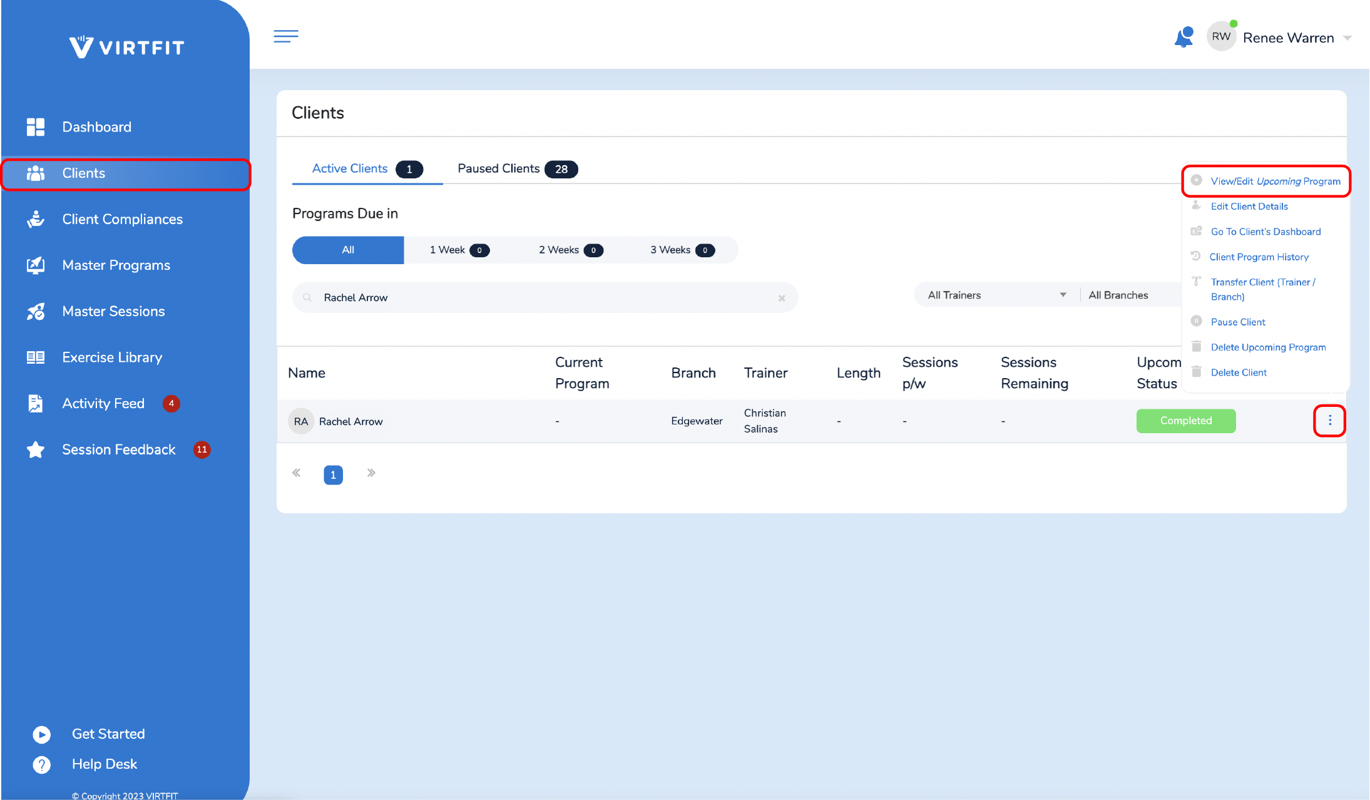Image resolution: width=1370 pixels, height=800 pixels.
Task: Open Master Programs in sidebar
Action: pos(116,265)
